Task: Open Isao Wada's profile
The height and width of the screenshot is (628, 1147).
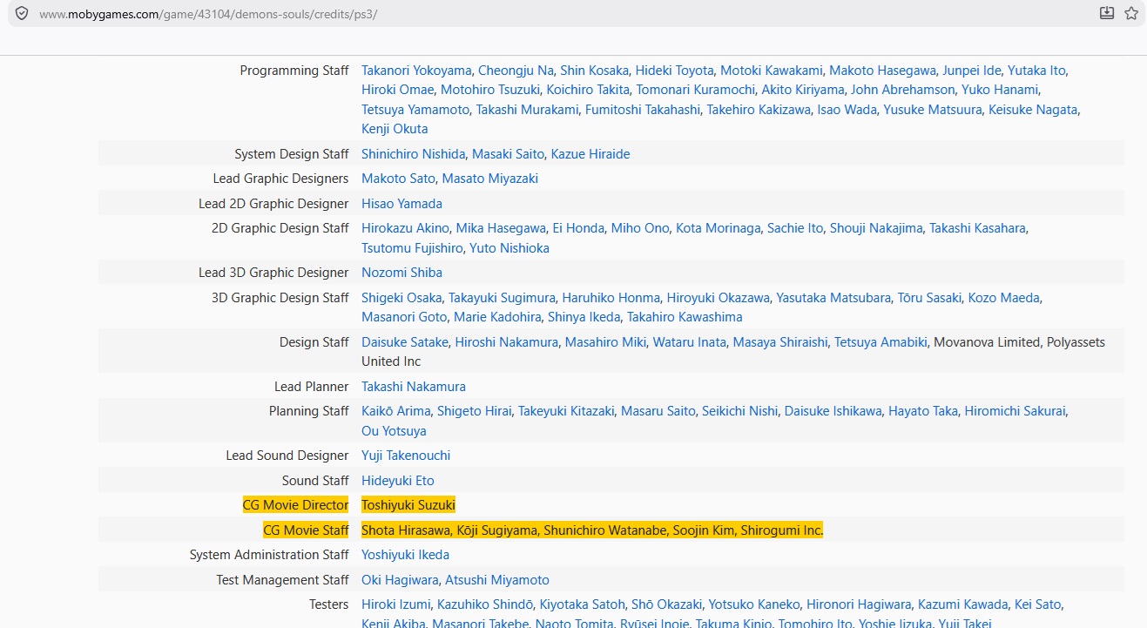Action: click(x=847, y=110)
